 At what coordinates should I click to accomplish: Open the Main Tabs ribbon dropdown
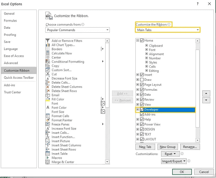click(168, 30)
